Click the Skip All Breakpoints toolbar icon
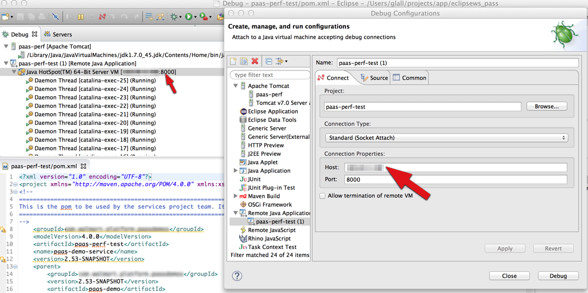 [x=56, y=16]
